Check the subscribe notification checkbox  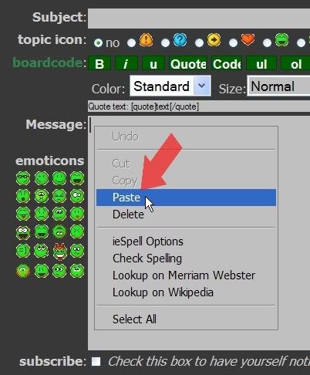click(x=96, y=361)
